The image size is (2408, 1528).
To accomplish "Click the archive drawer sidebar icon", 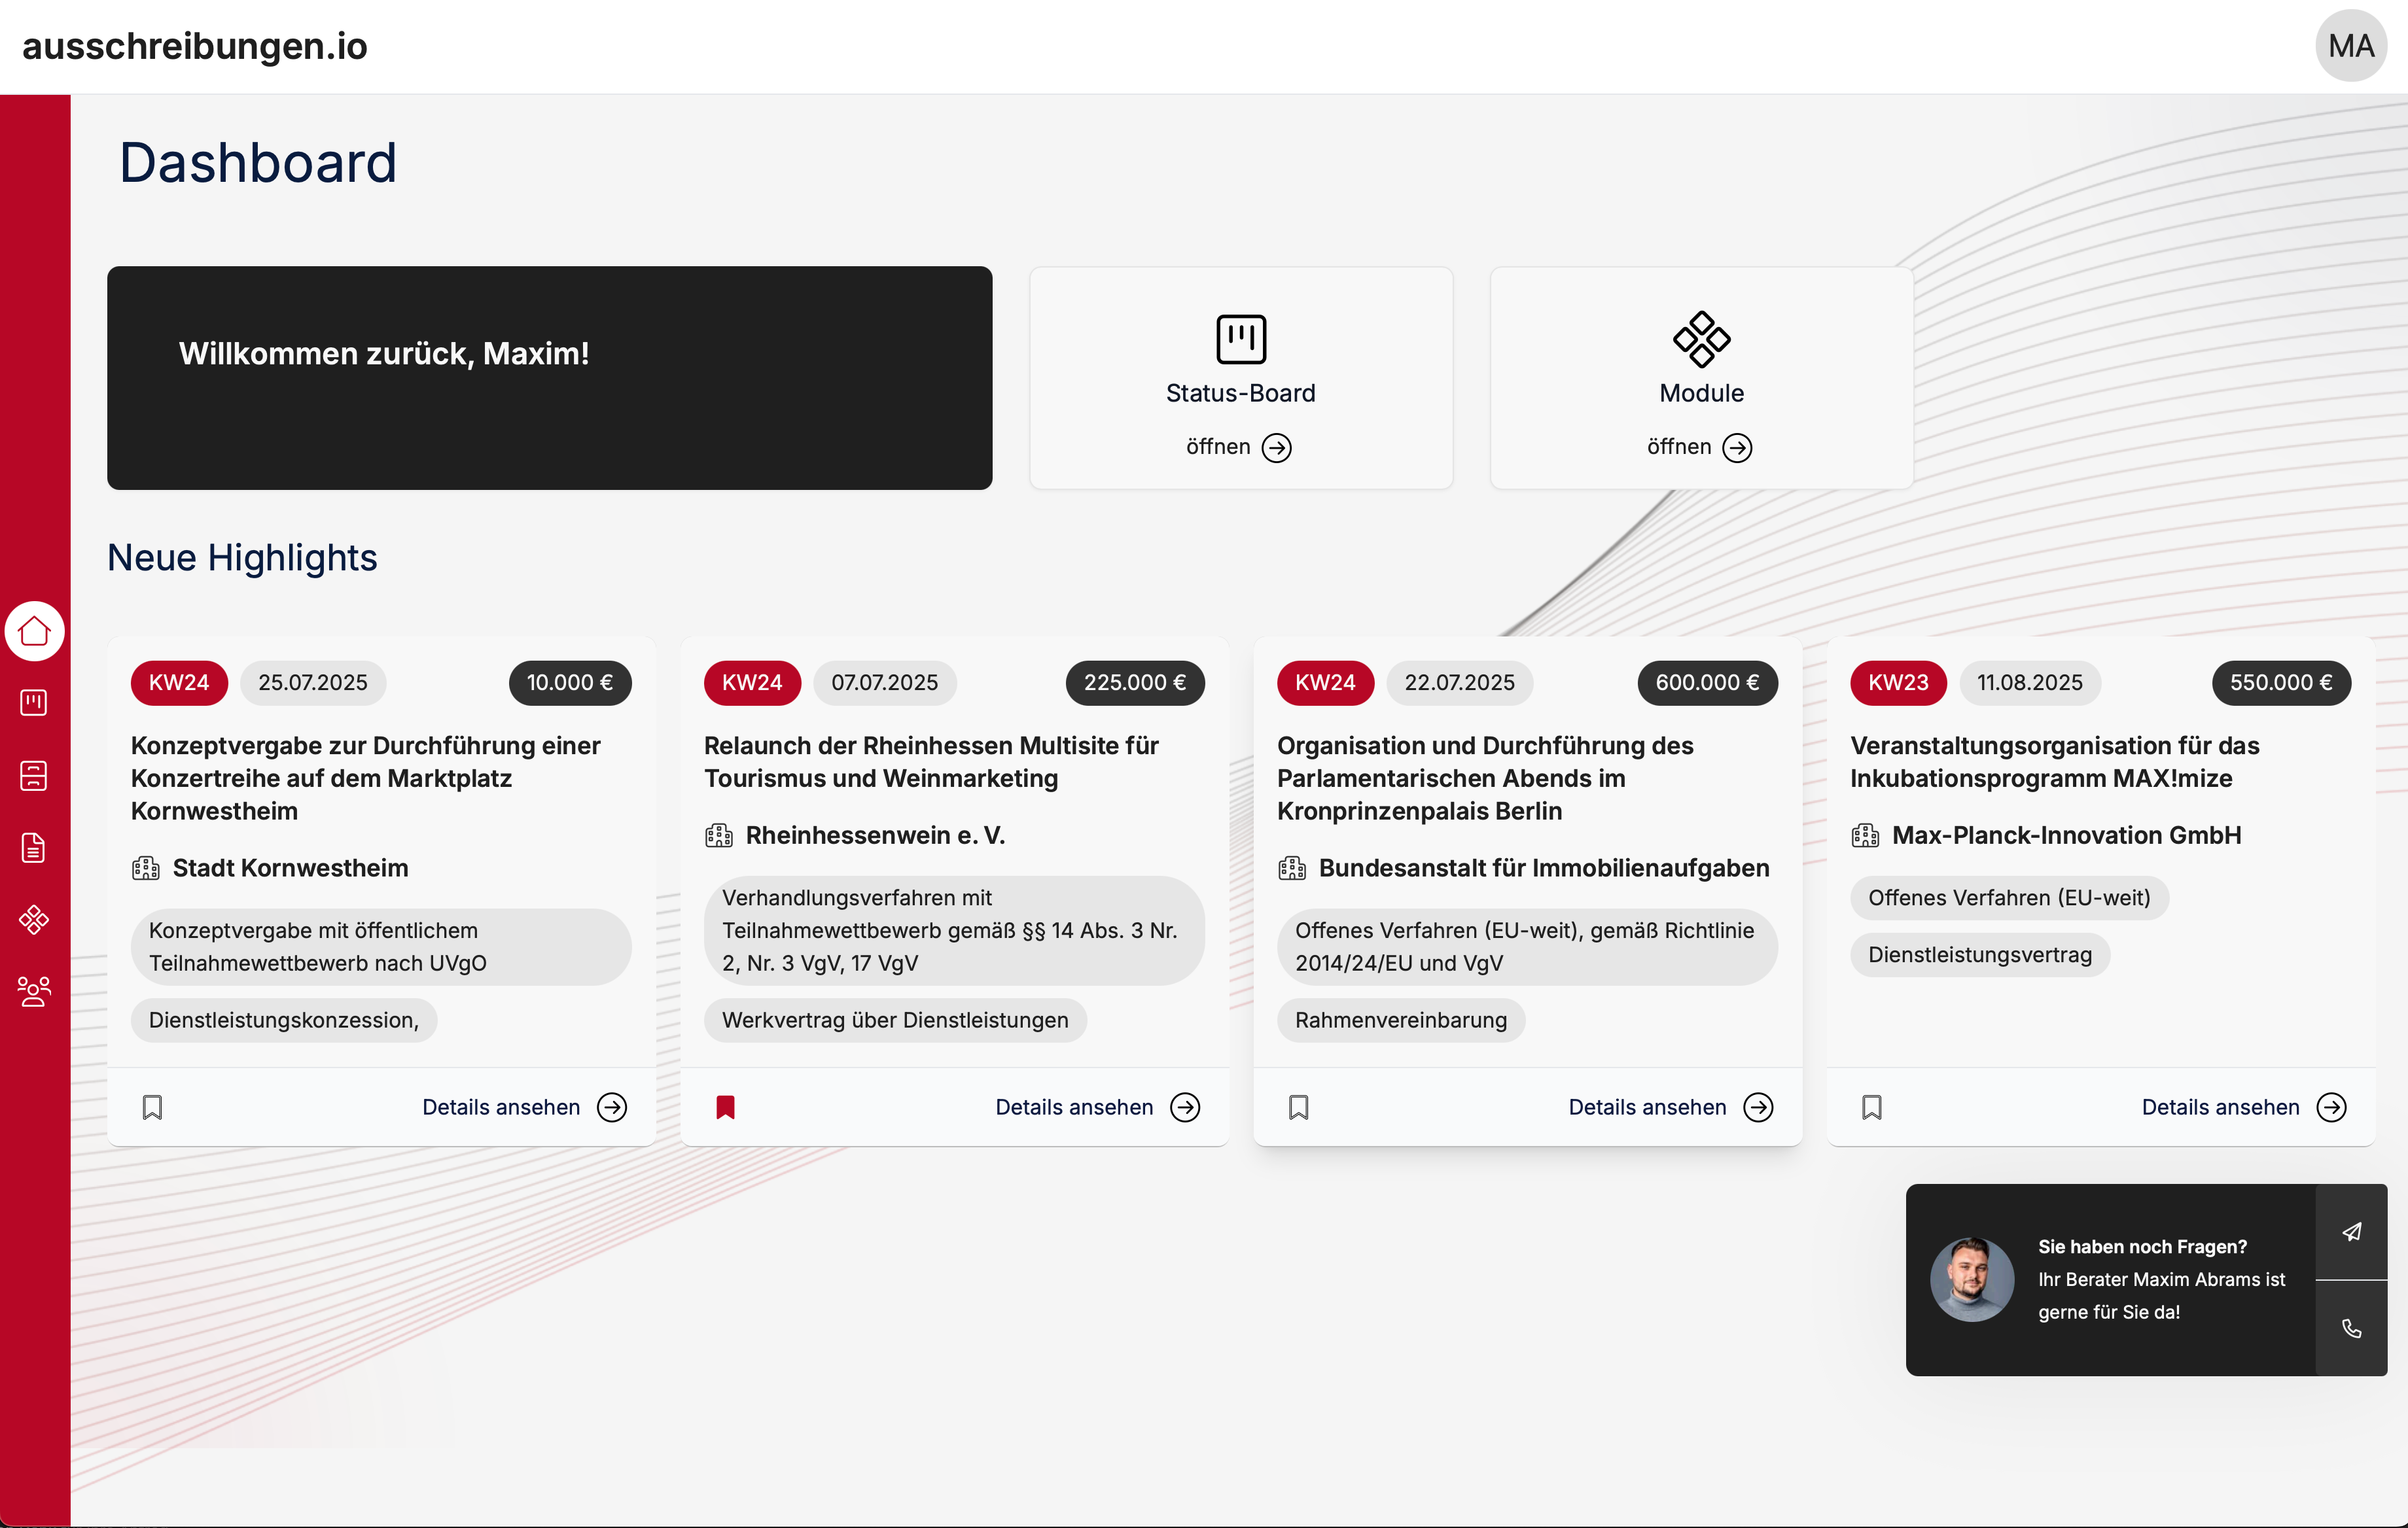I will click(34, 774).
